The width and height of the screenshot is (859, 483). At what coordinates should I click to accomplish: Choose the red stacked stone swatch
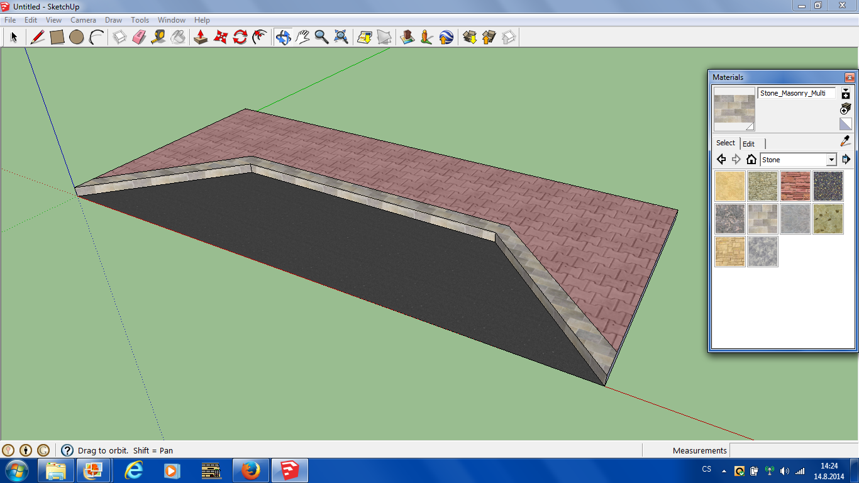[795, 186]
